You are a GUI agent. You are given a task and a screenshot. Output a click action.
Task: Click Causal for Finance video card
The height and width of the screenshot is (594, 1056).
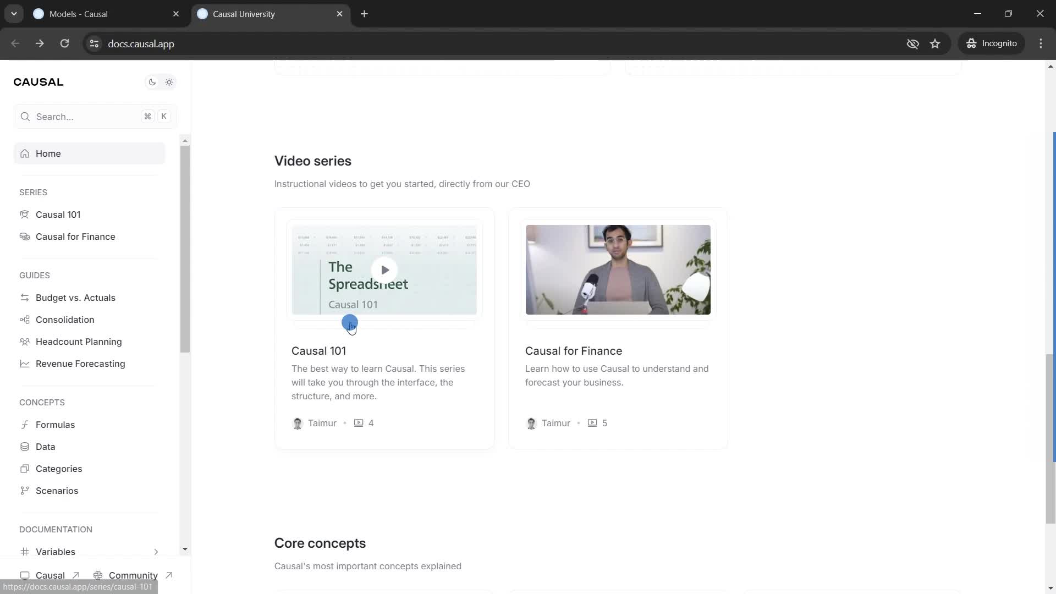click(617, 326)
